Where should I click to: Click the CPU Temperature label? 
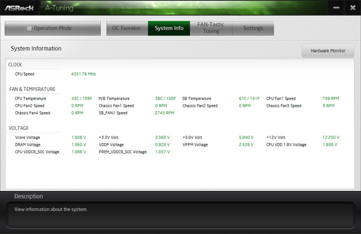[x=31, y=99]
